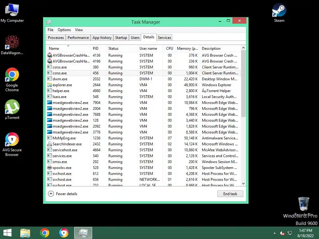Sort by the User name column header
Screen dimensions: 319x239
tap(150, 48)
